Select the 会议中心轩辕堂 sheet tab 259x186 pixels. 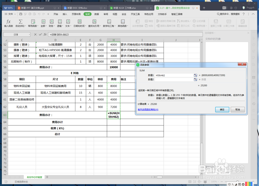pyautogui.click(x=34, y=177)
